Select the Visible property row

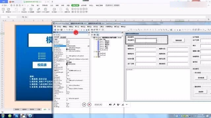(71, 104)
